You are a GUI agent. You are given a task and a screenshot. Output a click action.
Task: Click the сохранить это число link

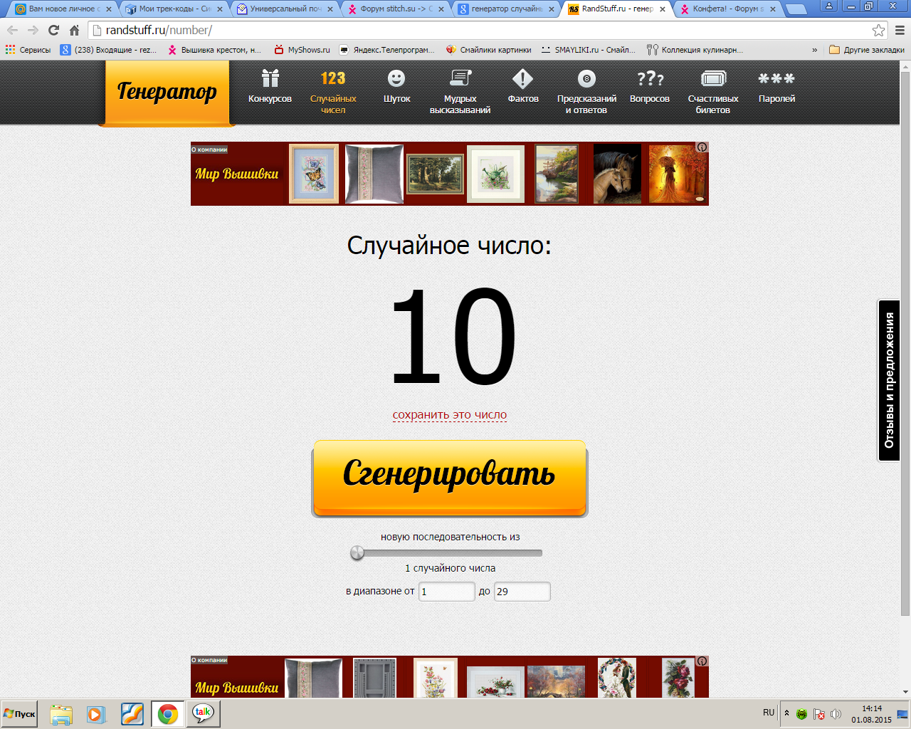coord(450,415)
